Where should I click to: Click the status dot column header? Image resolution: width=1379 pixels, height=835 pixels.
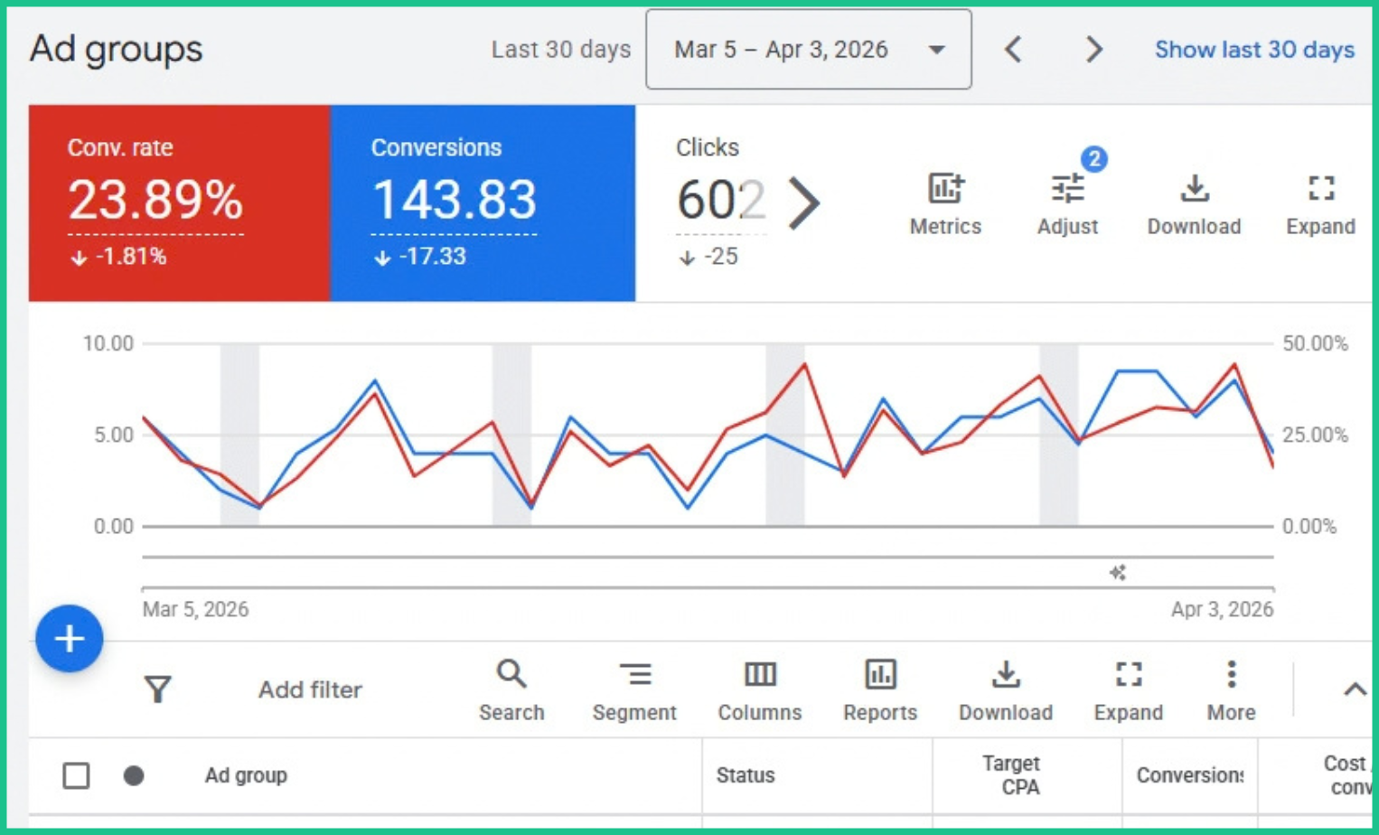[x=134, y=775]
